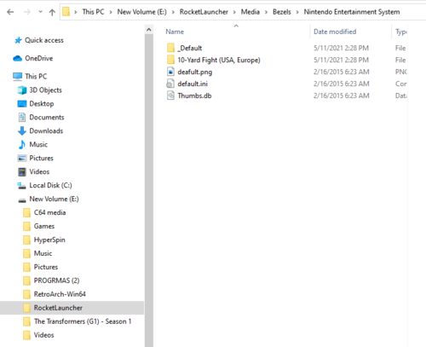426x347 pixels.
Task: Click the Pictures icon under This PC
Action: [22, 159]
